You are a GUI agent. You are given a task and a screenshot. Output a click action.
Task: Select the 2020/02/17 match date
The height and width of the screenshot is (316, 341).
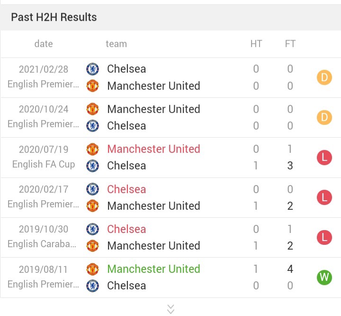pyautogui.click(x=44, y=189)
